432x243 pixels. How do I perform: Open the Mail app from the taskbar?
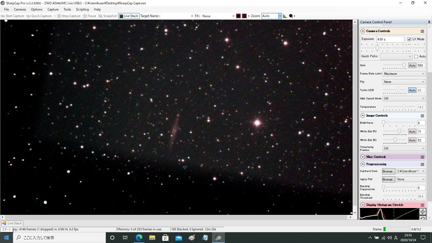(179, 238)
